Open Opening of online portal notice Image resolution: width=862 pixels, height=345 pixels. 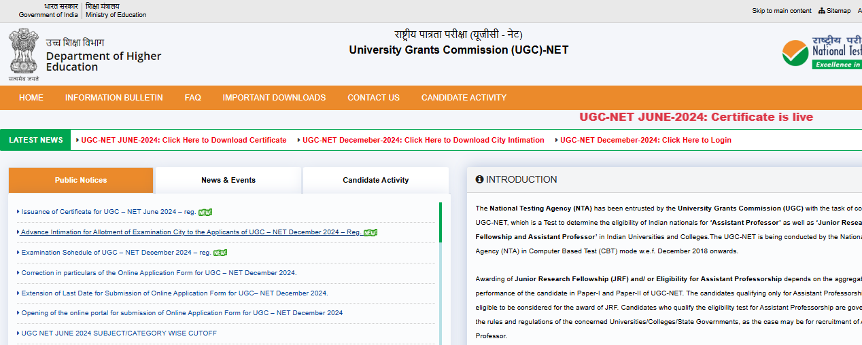182,313
